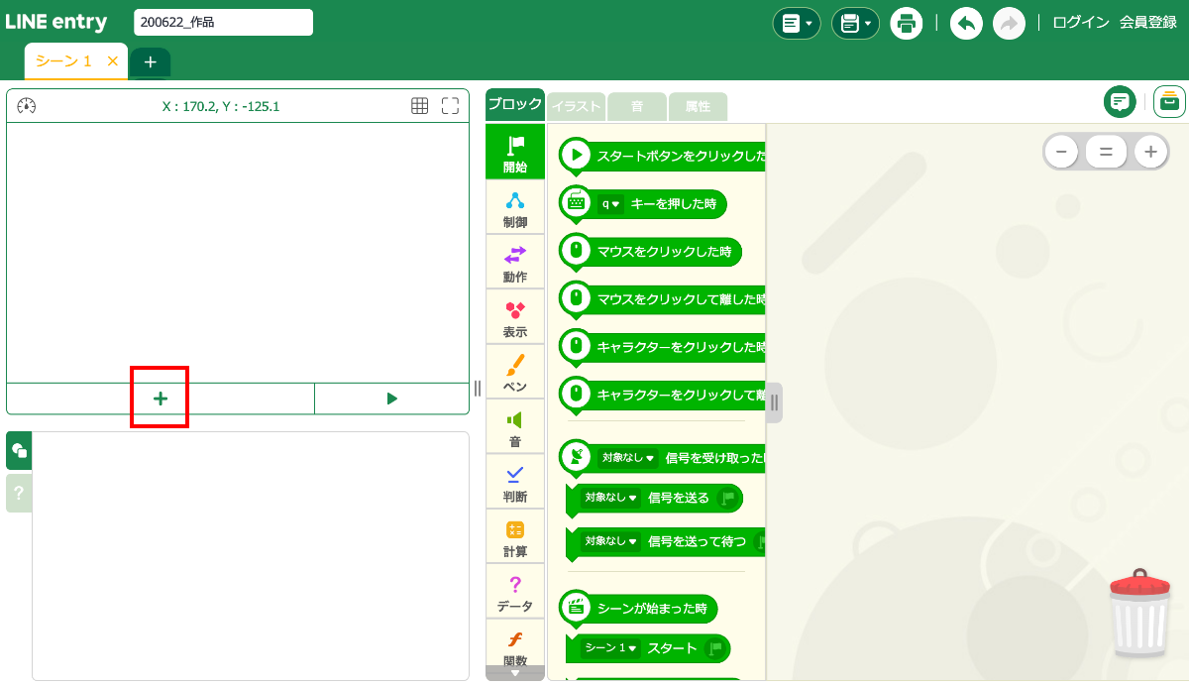Click the trash can icon

pyautogui.click(x=1139, y=613)
